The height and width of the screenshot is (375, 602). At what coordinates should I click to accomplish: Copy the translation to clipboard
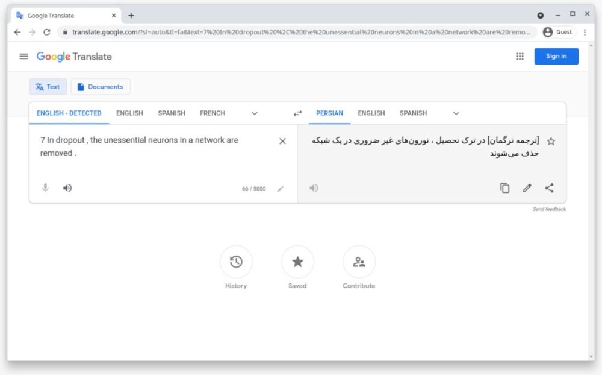[505, 187]
